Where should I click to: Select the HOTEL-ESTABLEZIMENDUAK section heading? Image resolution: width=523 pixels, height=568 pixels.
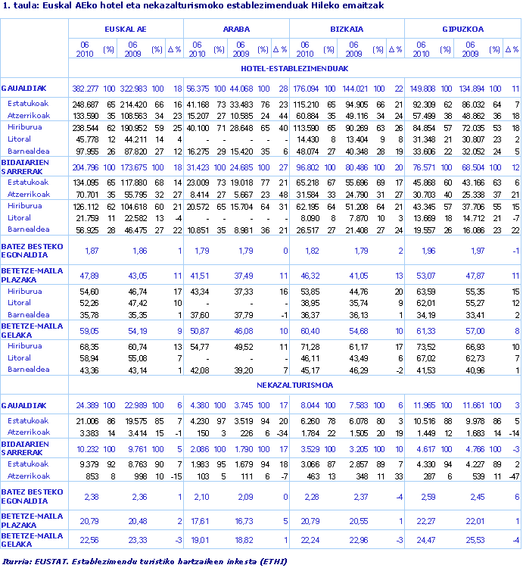294,68
